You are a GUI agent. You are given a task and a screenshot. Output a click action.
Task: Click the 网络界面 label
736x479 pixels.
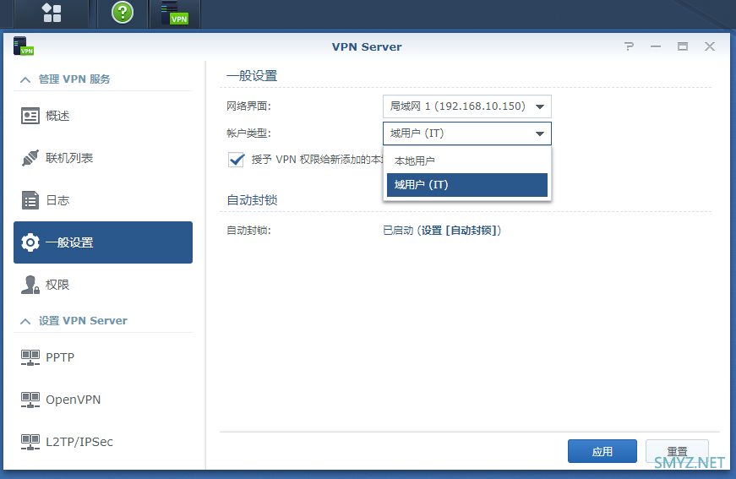(248, 106)
